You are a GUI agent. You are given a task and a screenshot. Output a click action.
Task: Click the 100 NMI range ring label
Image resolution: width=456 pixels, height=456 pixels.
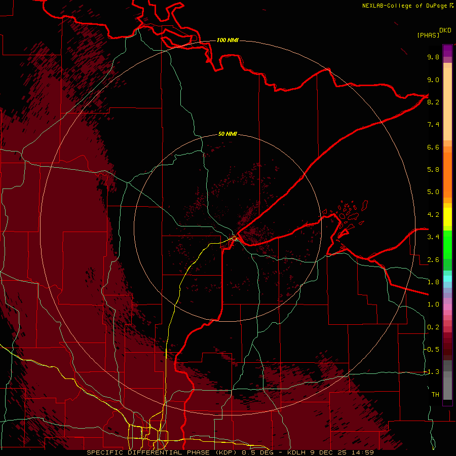pos(227,40)
